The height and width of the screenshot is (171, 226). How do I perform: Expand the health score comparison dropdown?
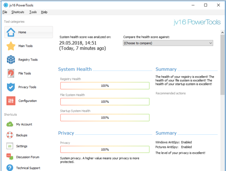(168, 43)
